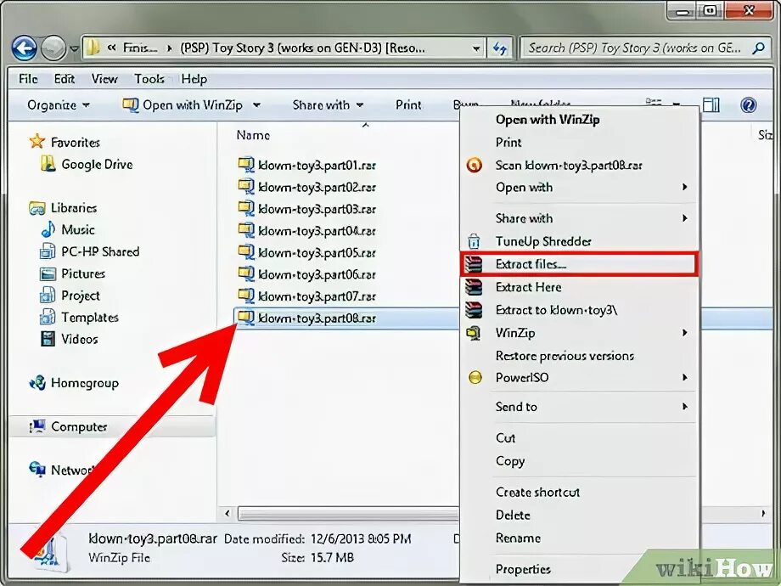Click the TuneUp Shredder trash icon
781x586 pixels.
[x=474, y=241]
